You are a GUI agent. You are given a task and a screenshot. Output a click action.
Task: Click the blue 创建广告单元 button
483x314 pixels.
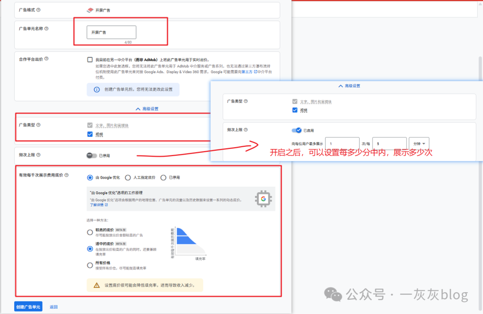click(28, 306)
